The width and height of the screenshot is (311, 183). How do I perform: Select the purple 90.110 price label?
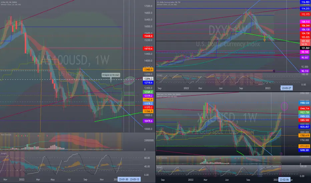(x=305, y=71)
